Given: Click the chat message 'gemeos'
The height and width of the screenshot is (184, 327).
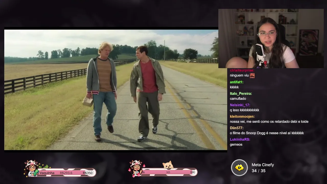Looking at the screenshot, I should point(236,145).
